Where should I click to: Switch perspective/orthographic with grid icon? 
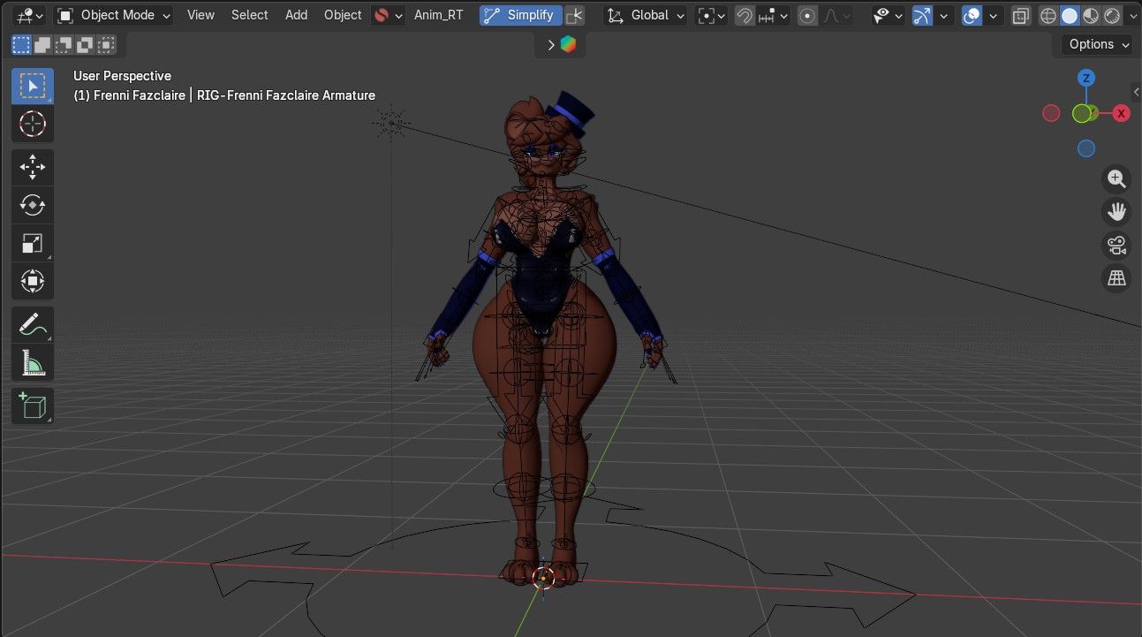coord(1116,278)
